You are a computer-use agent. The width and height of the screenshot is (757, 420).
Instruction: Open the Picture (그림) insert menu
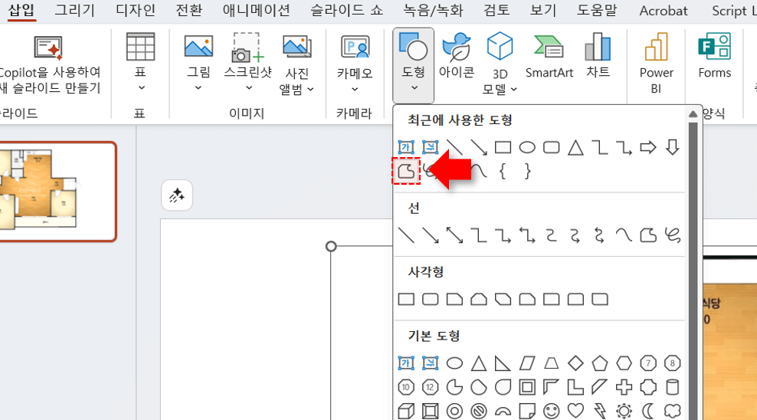[x=198, y=63]
